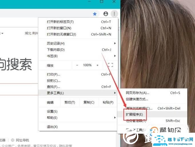Click the 剪切(T) cut button
The width and height of the screenshot is (195, 147).
pyautogui.click(x=70, y=102)
